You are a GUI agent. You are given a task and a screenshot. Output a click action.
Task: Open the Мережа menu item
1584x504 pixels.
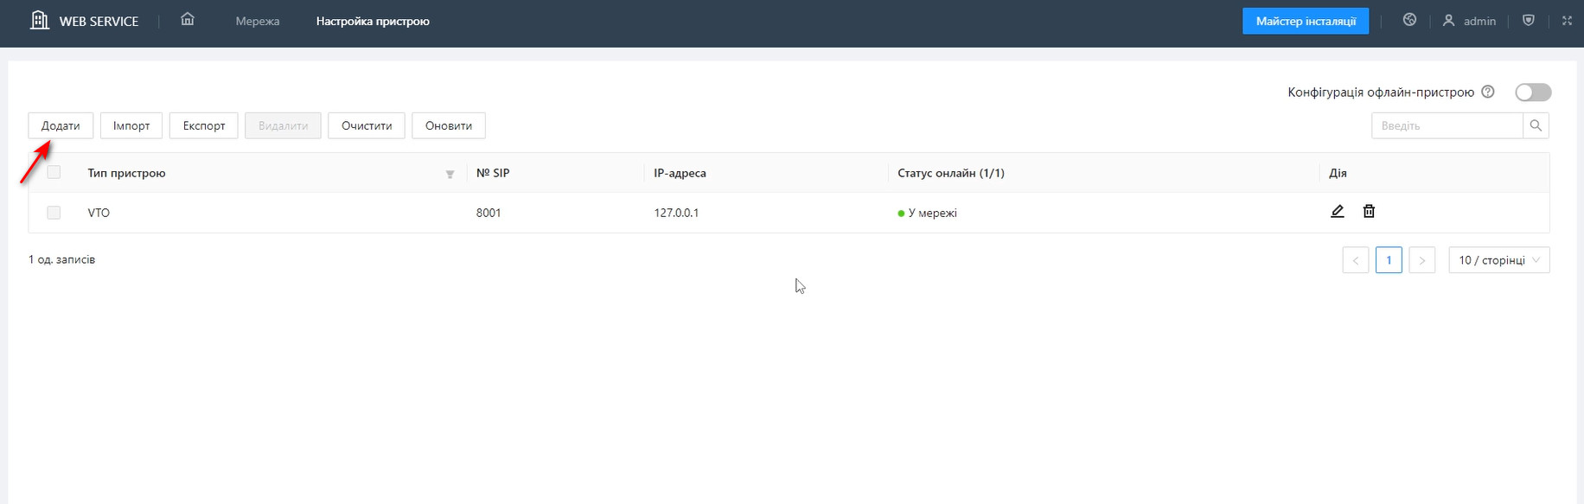[x=258, y=21]
